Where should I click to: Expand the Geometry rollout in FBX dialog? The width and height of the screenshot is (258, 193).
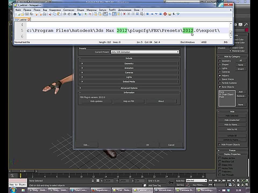(x=129, y=64)
